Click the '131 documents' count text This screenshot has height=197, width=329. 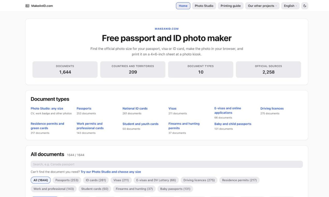pyautogui.click(x=224, y=129)
